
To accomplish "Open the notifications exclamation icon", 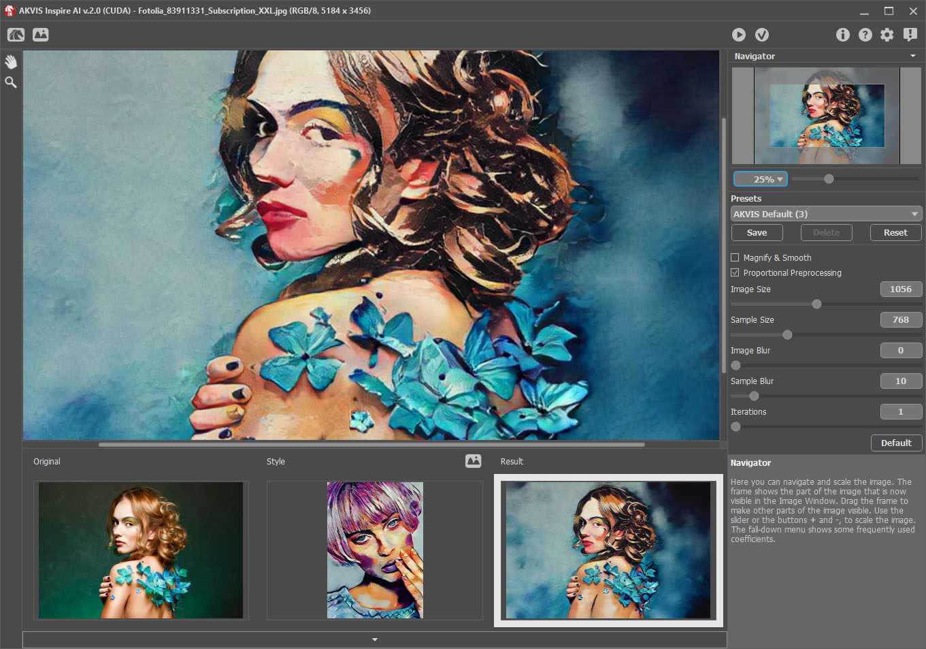I will click(910, 35).
